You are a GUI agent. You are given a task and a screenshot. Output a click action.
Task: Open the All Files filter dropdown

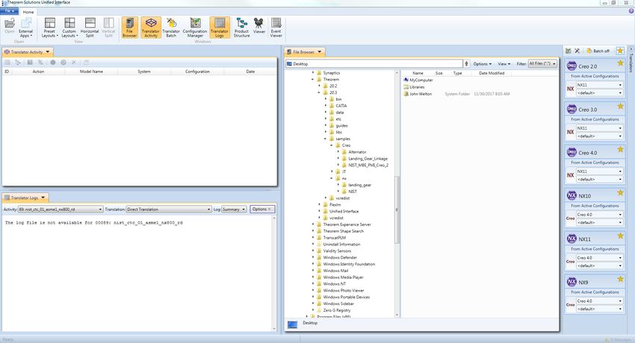(542, 64)
